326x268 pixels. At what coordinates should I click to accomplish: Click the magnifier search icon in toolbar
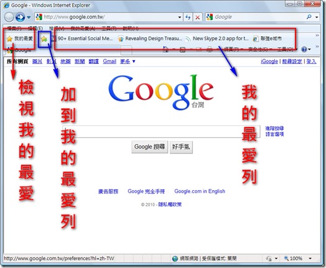309,17
